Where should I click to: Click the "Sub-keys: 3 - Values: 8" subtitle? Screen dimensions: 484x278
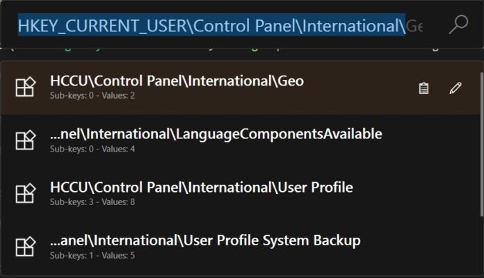[92, 202]
